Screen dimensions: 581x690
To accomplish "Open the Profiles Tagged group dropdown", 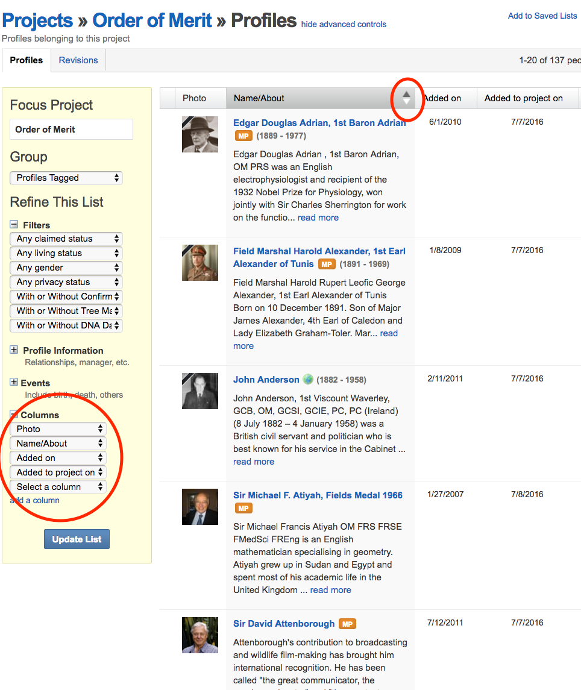I will (66, 178).
